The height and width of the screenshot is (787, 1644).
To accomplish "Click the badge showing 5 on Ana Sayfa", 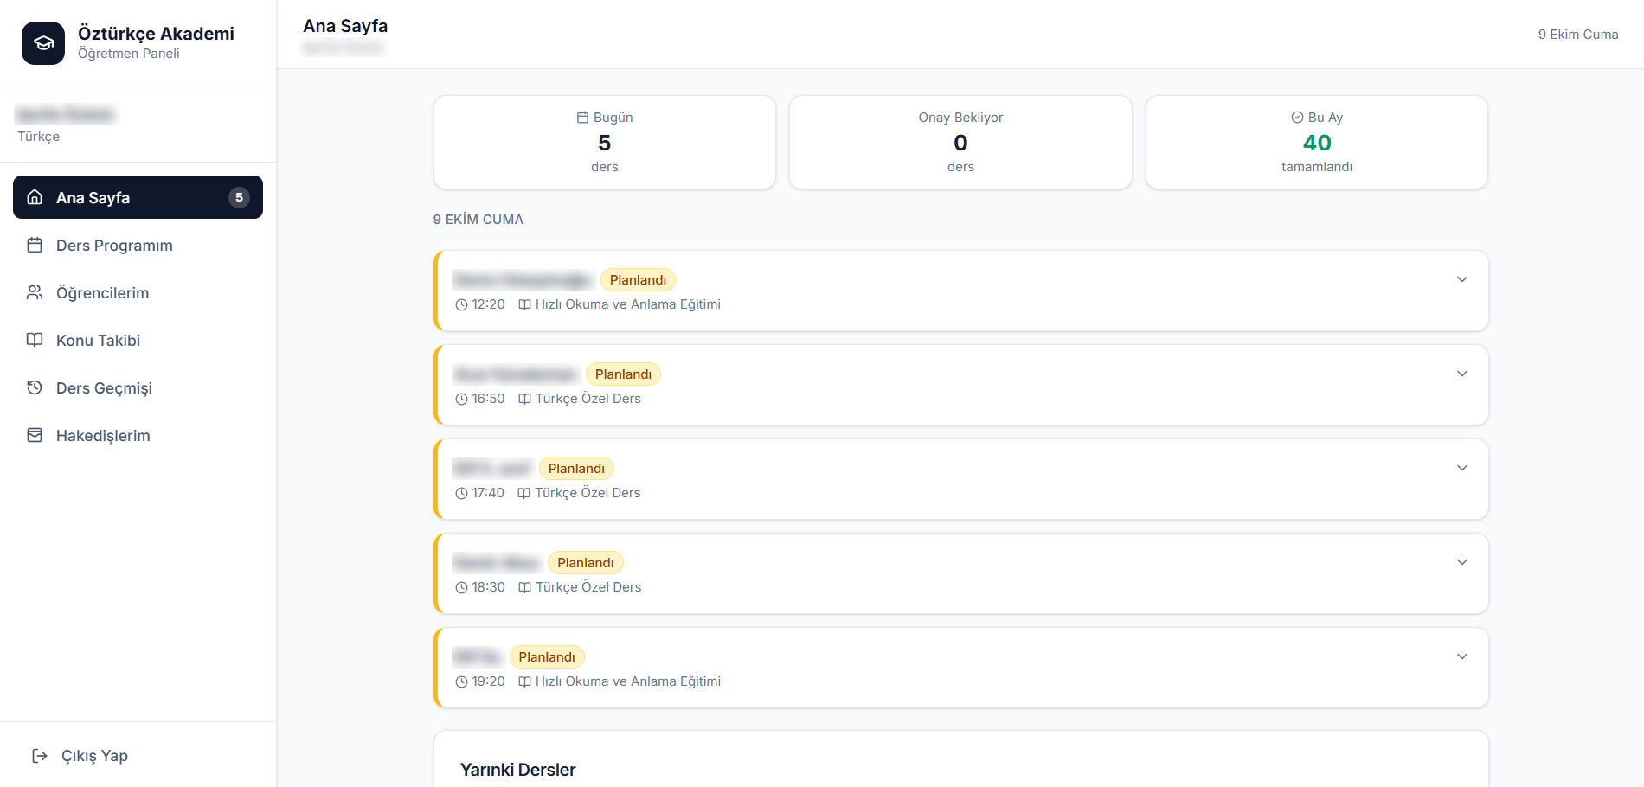I will coord(239,197).
